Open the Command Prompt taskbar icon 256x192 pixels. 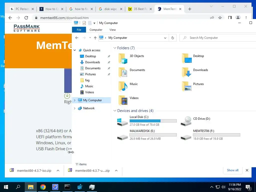coord(67,187)
